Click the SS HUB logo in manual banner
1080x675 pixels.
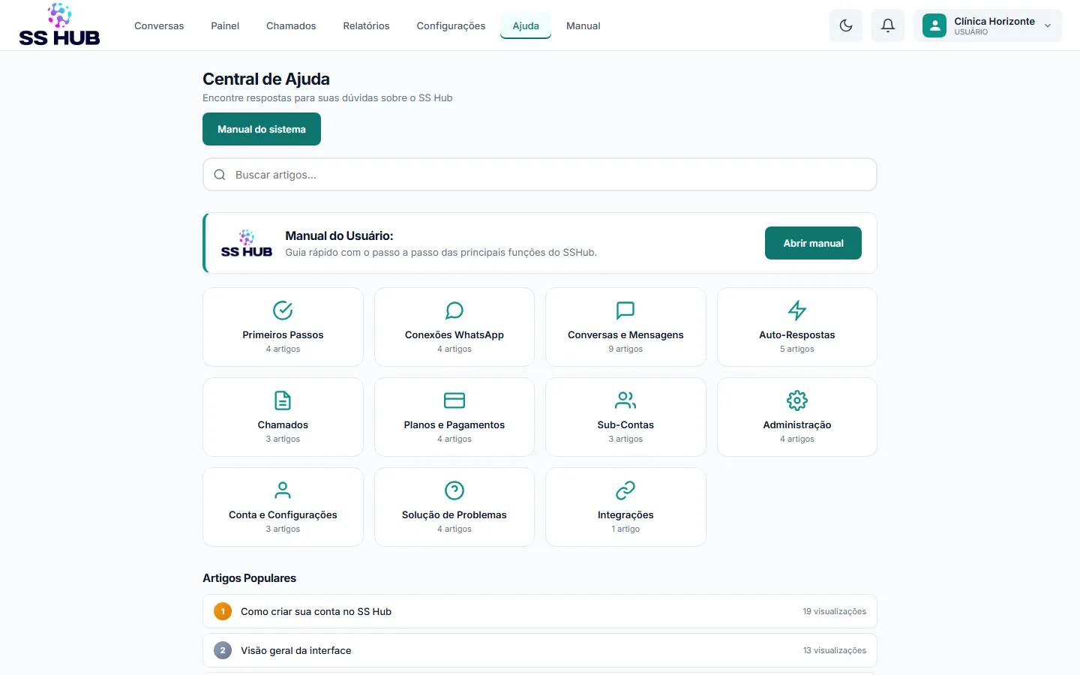(247, 243)
